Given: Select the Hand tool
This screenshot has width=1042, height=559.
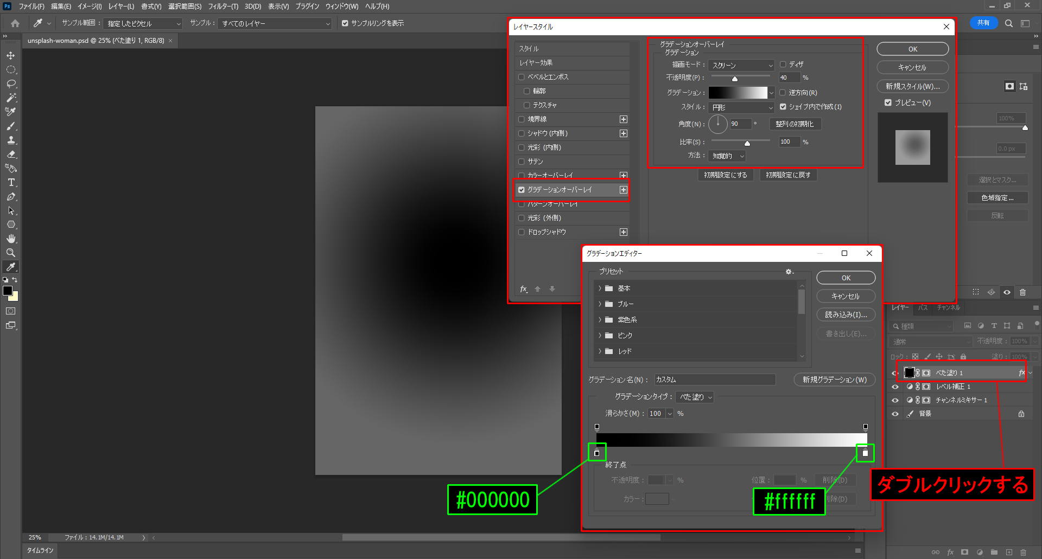Looking at the screenshot, I should (x=11, y=239).
